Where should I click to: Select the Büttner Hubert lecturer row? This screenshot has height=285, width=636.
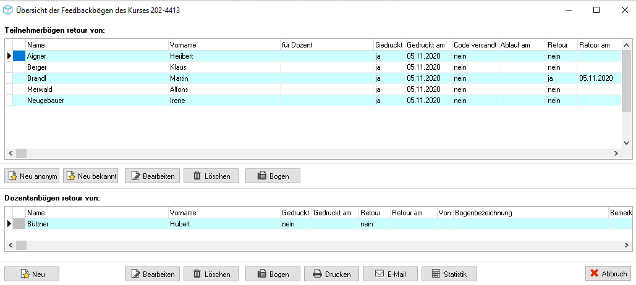click(318, 224)
